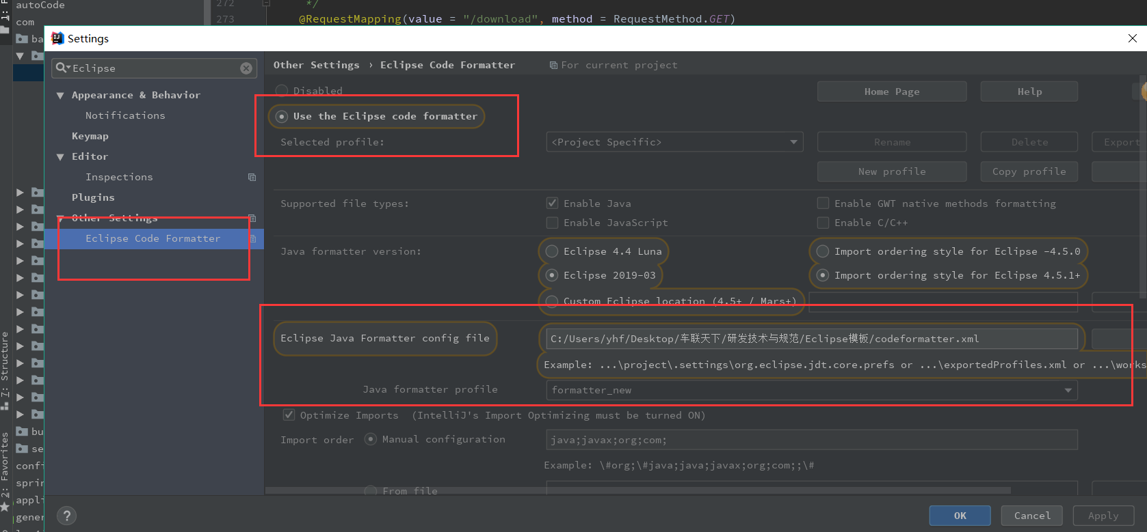Click the Export button
Image resolution: width=1147 pixels, height=532 pixels.
(x=1120, y=142)
